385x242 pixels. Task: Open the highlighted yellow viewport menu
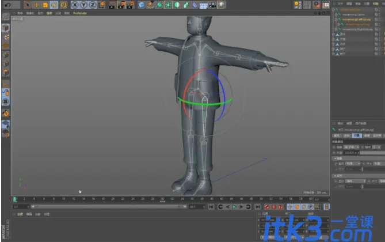pyautogui.click(x=49, y=13)
